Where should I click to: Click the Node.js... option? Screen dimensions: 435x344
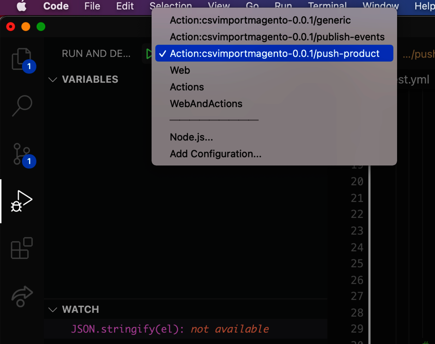(x=191, y=137)
